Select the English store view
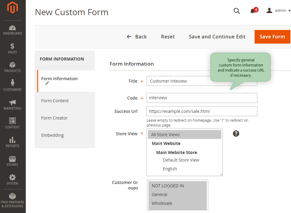This screenshot has height=213, width=291. (170, 169)
